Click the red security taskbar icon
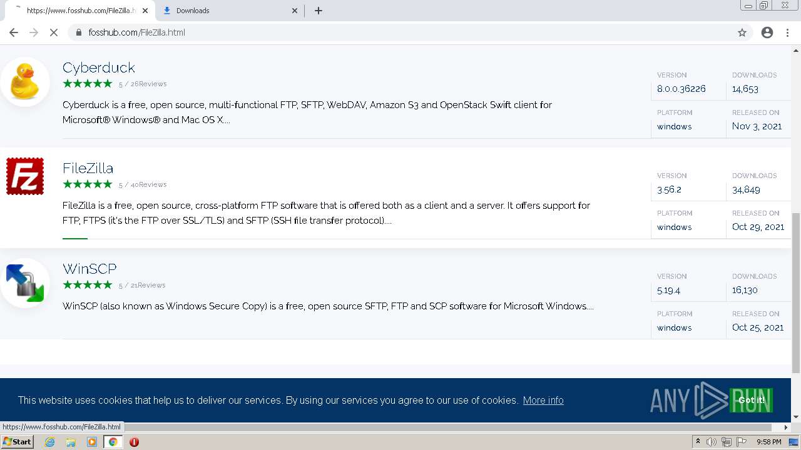801x450 pixels. (134, 442)
